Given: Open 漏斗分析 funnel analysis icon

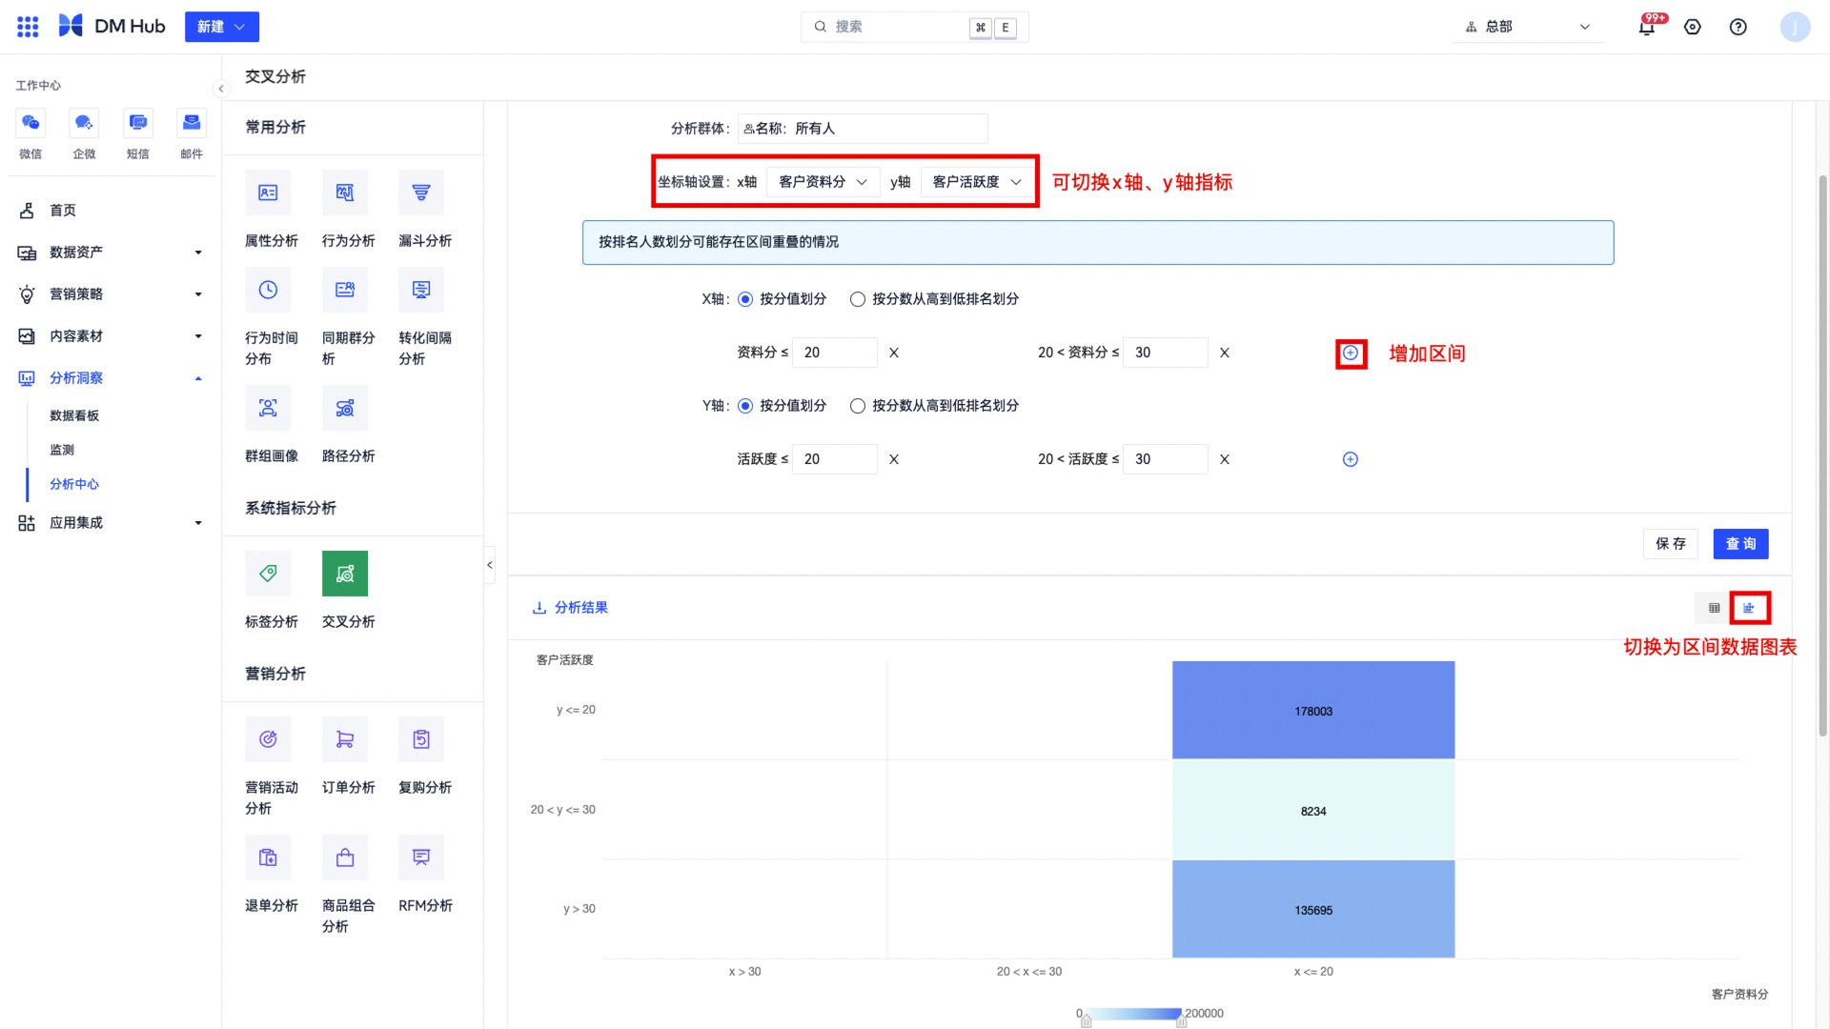Looking at the screenshot, I should pos(421,192).
